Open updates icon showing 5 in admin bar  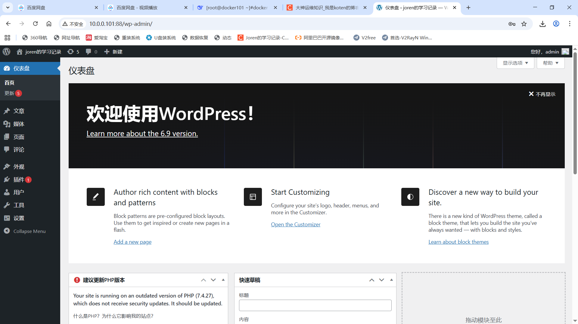[70, 52]
